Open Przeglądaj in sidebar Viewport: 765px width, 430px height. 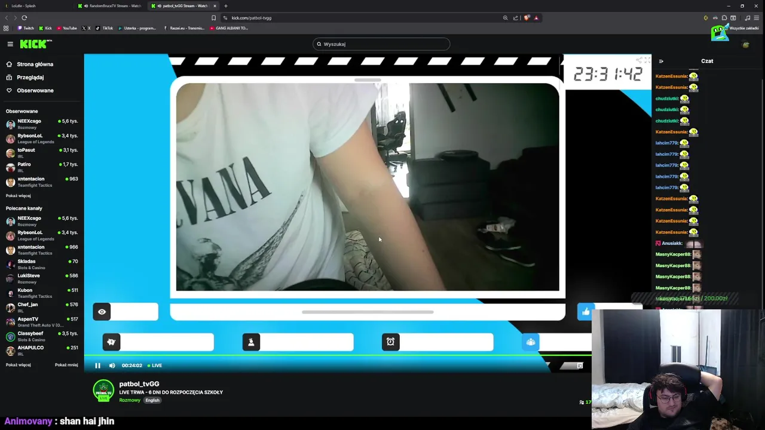[x=25, y=77]
